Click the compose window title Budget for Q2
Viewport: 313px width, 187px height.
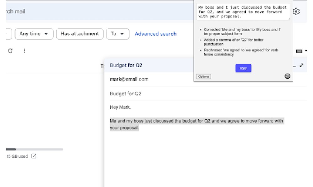coord(126,65)
